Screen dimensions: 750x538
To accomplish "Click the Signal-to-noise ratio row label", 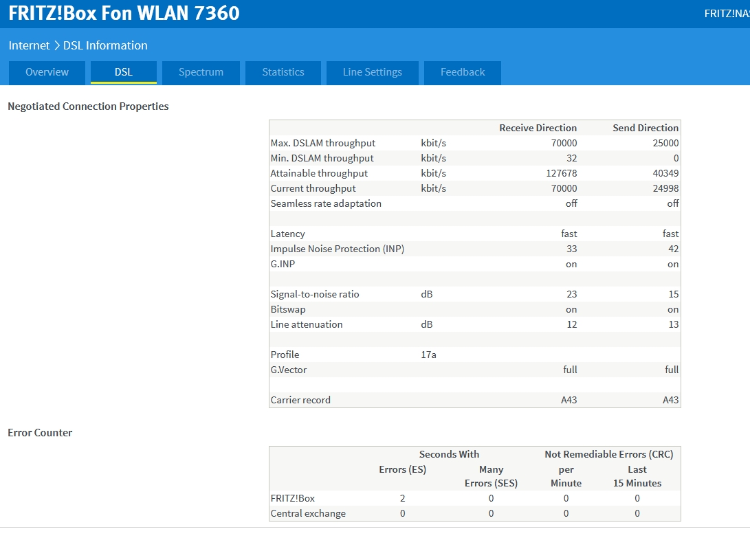I will click(x=315, y=294).
